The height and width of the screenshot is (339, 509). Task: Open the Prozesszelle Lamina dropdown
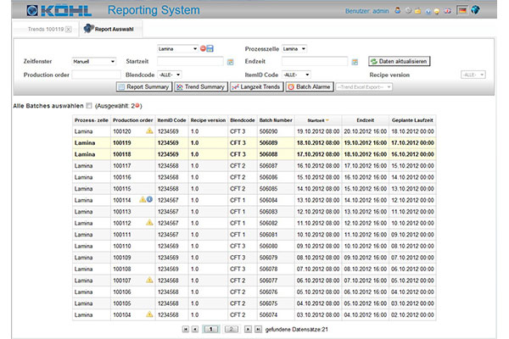point(294,48)
